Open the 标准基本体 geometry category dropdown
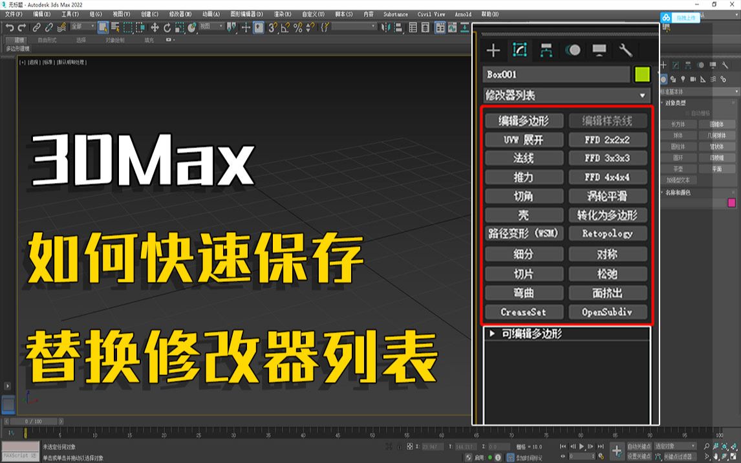The image size is (741, 463). point(699,91)
